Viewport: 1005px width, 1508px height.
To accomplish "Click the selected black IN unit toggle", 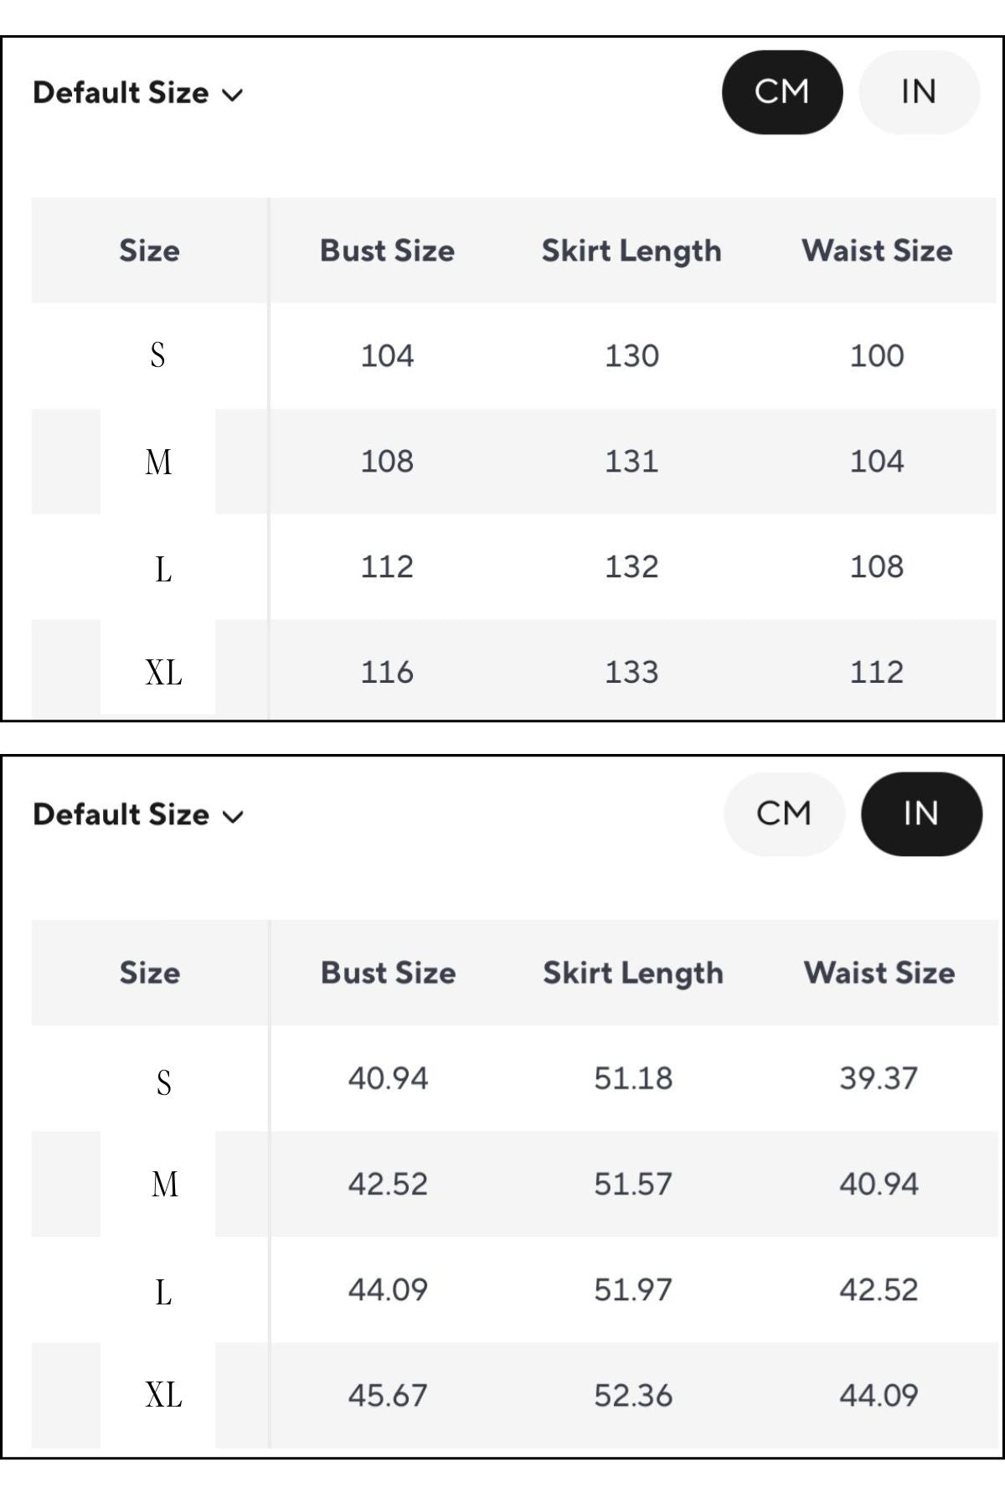I will pyautogui.click(x=920, y=813).
